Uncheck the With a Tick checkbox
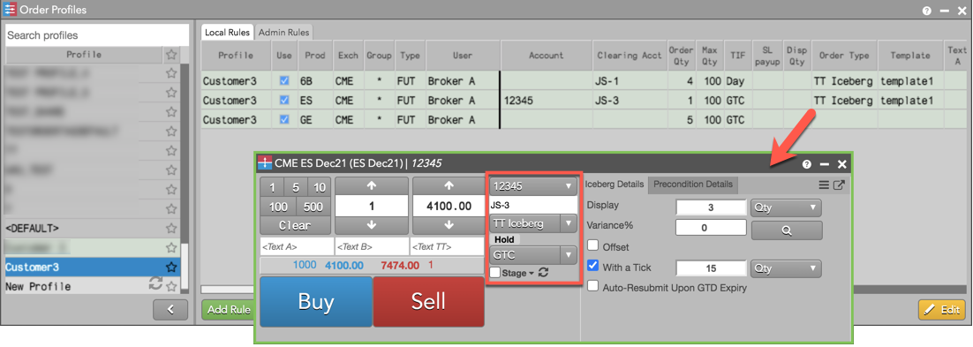The height and width of the screenshot is (347, 973). [x=592, y=268]
